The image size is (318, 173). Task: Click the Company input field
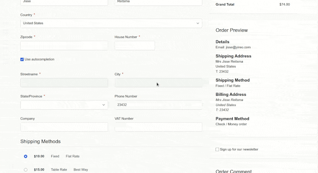[64, 127]
